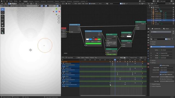Open the Object Mode dropdown
Image resolution: width=175 pixels, height=98 pixels.
tap(6, 6)
